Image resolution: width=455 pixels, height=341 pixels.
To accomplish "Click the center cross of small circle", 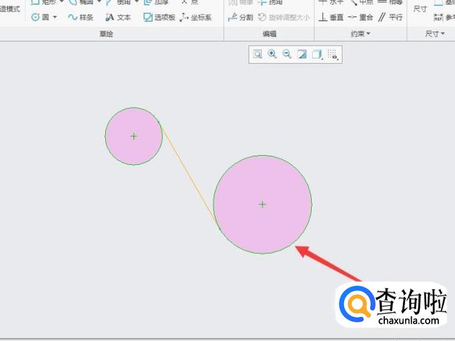I will click(133, 136).
